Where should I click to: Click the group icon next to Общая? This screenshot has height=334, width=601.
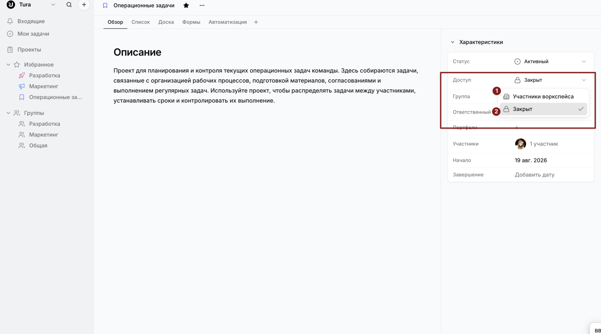pyautogui.click(x=22, y=146)
